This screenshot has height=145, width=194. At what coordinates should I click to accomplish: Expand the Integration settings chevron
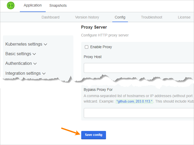point(44,74)
